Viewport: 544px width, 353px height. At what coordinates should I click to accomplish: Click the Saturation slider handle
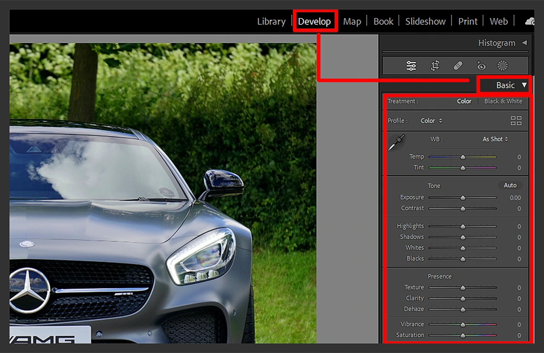click(x=463, y=335)
